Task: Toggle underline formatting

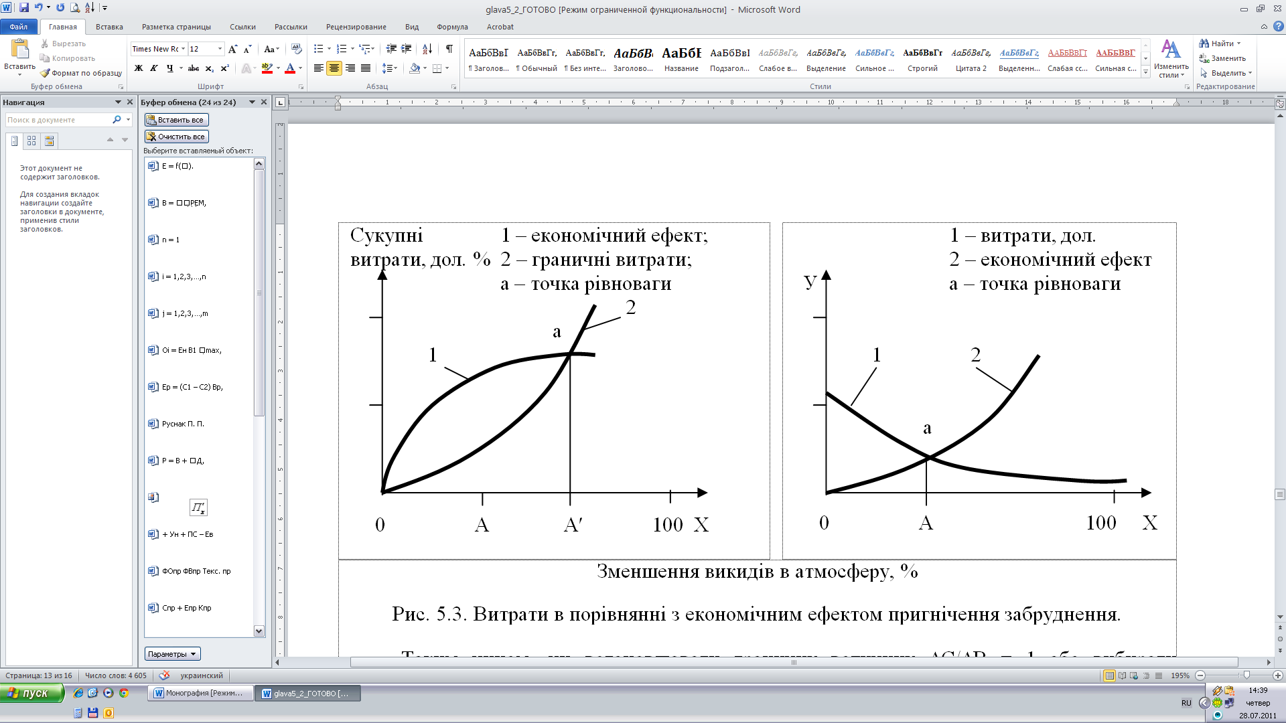Action: pos(169,68)
